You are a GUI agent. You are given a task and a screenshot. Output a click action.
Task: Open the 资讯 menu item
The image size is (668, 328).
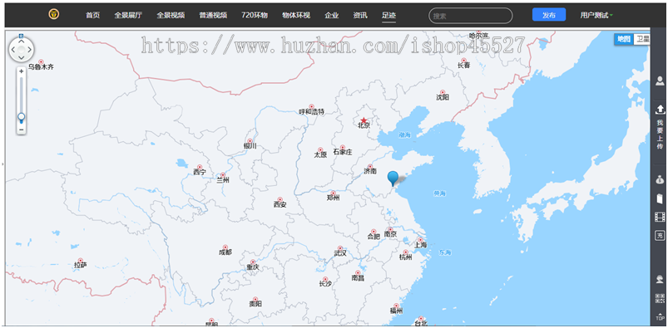pos(360,15)
